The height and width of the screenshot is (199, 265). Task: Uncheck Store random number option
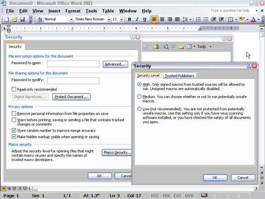[14, 130]
